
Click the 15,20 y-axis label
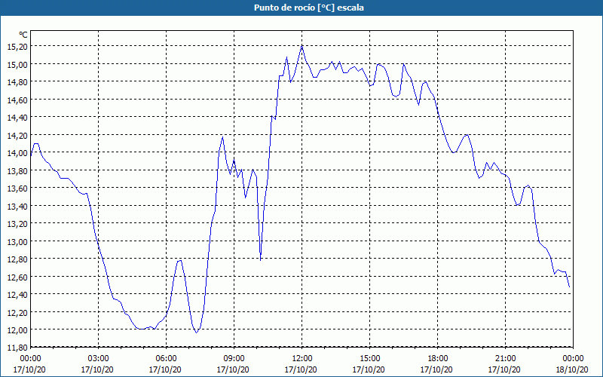(x=17, y=46)
